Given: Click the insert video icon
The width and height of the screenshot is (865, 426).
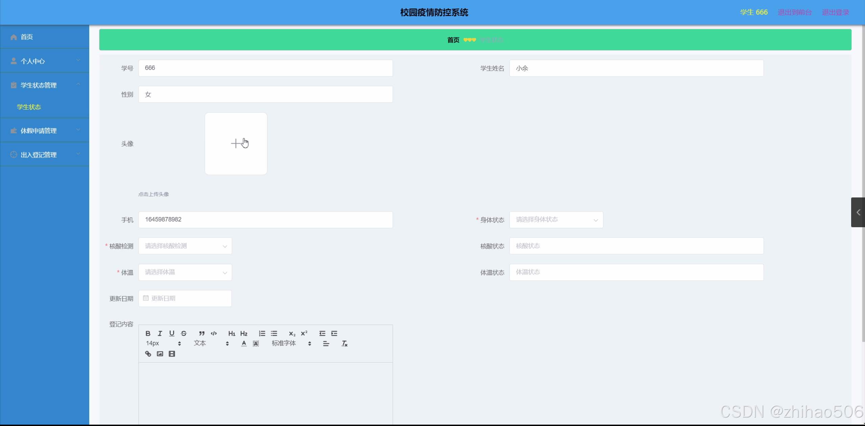Looking at the screenshot, I should tap(172, 354).
